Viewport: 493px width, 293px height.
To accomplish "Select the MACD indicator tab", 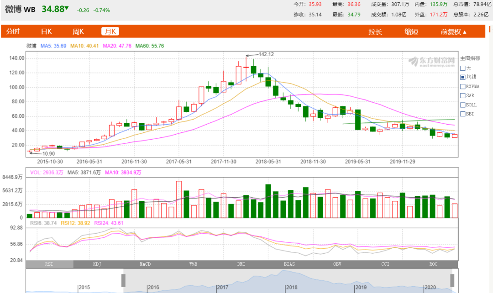I will click(x=145, y=264).
